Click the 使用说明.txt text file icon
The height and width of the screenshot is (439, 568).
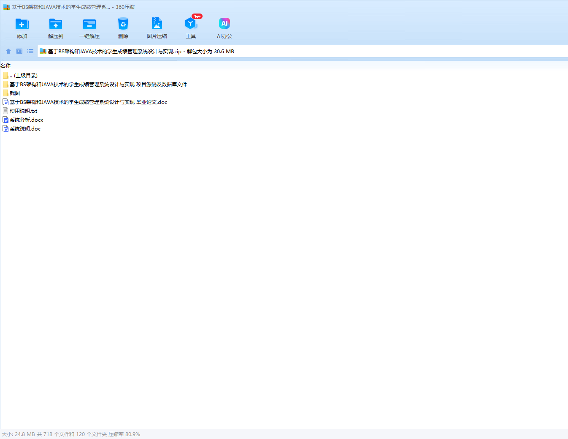[5, 111]
